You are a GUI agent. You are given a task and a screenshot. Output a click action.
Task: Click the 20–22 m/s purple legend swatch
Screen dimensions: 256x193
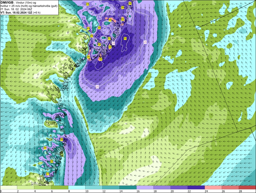(x=179, y=187)
